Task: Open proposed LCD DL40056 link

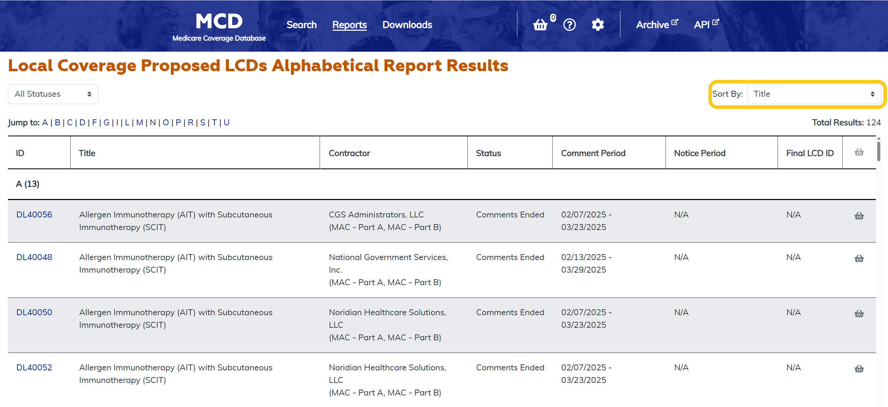Action: [x=34, y=215]
